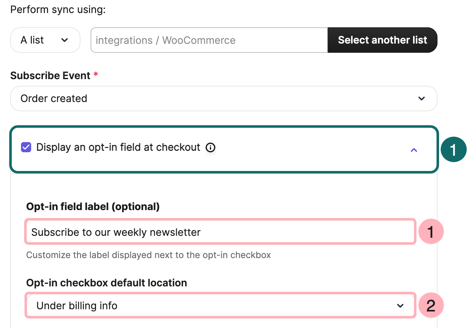Click the pink badge 2 beside location dropdown
475x328 pixels.
point(431,305)
